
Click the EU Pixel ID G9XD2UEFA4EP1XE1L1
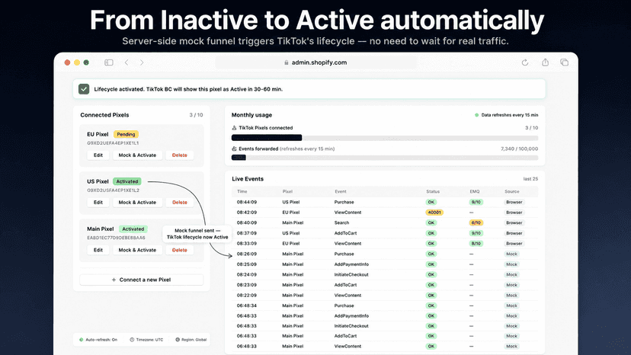point(113,143)
